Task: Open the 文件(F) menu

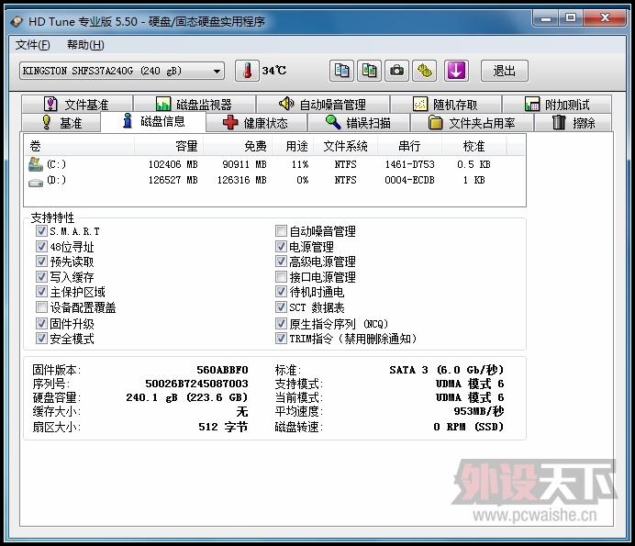Action: click(33, 45)
